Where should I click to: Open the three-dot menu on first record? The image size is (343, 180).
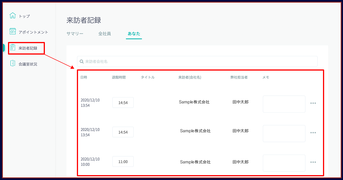313,103
